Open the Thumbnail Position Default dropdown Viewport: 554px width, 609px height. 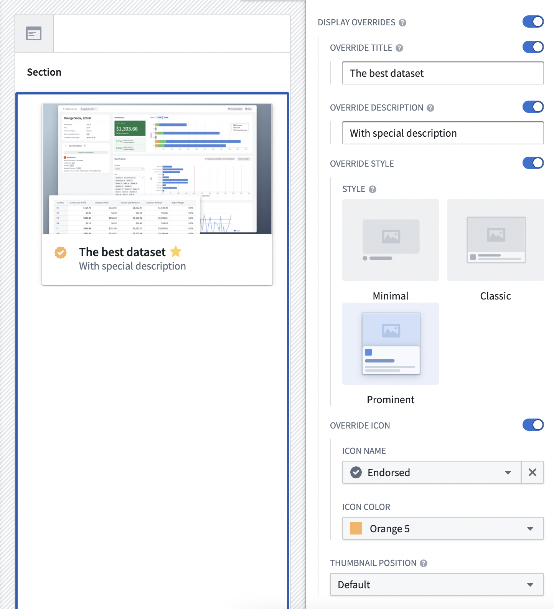(x=437, y=584)
